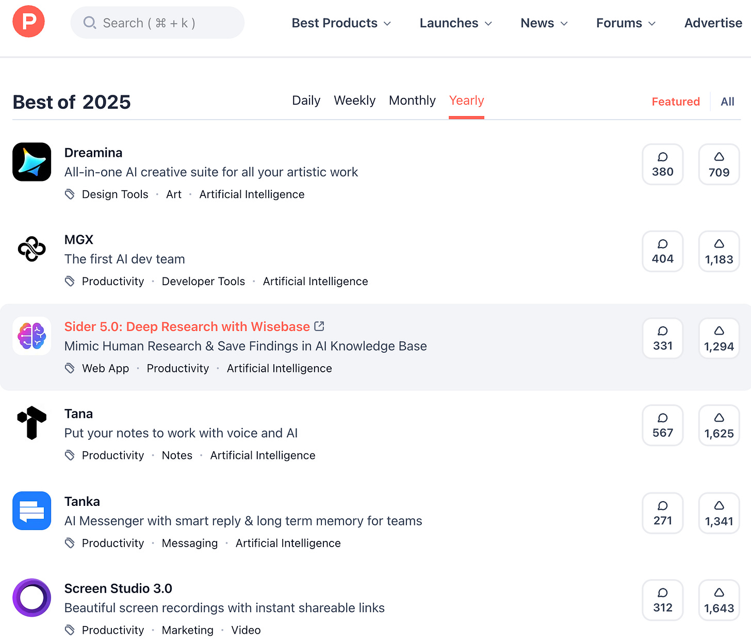Image resolution: width=751 pixels, height=642 pixels.
Task: View Sider's 331 comments
Action: (x=663, y=338)
